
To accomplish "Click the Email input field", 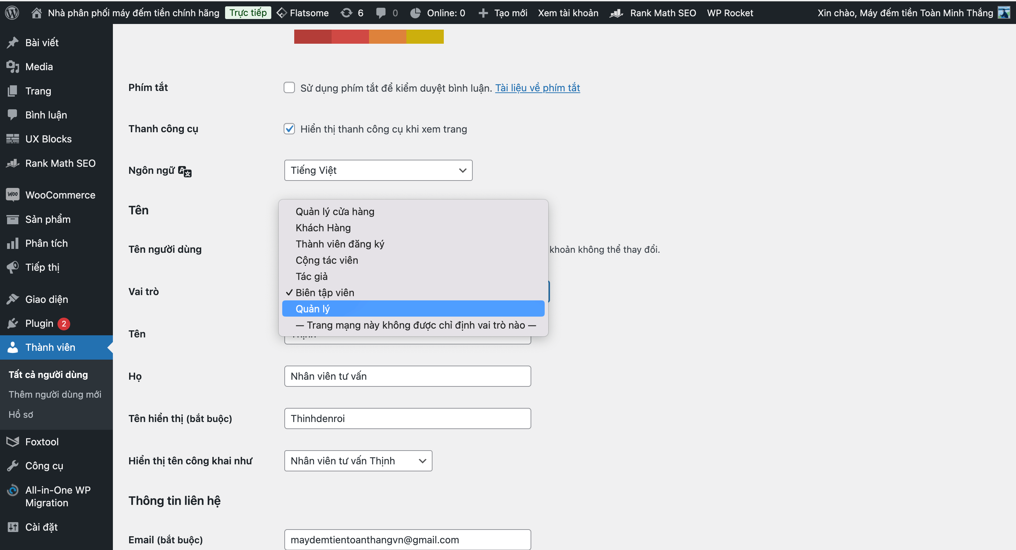I will pos(407,539).
